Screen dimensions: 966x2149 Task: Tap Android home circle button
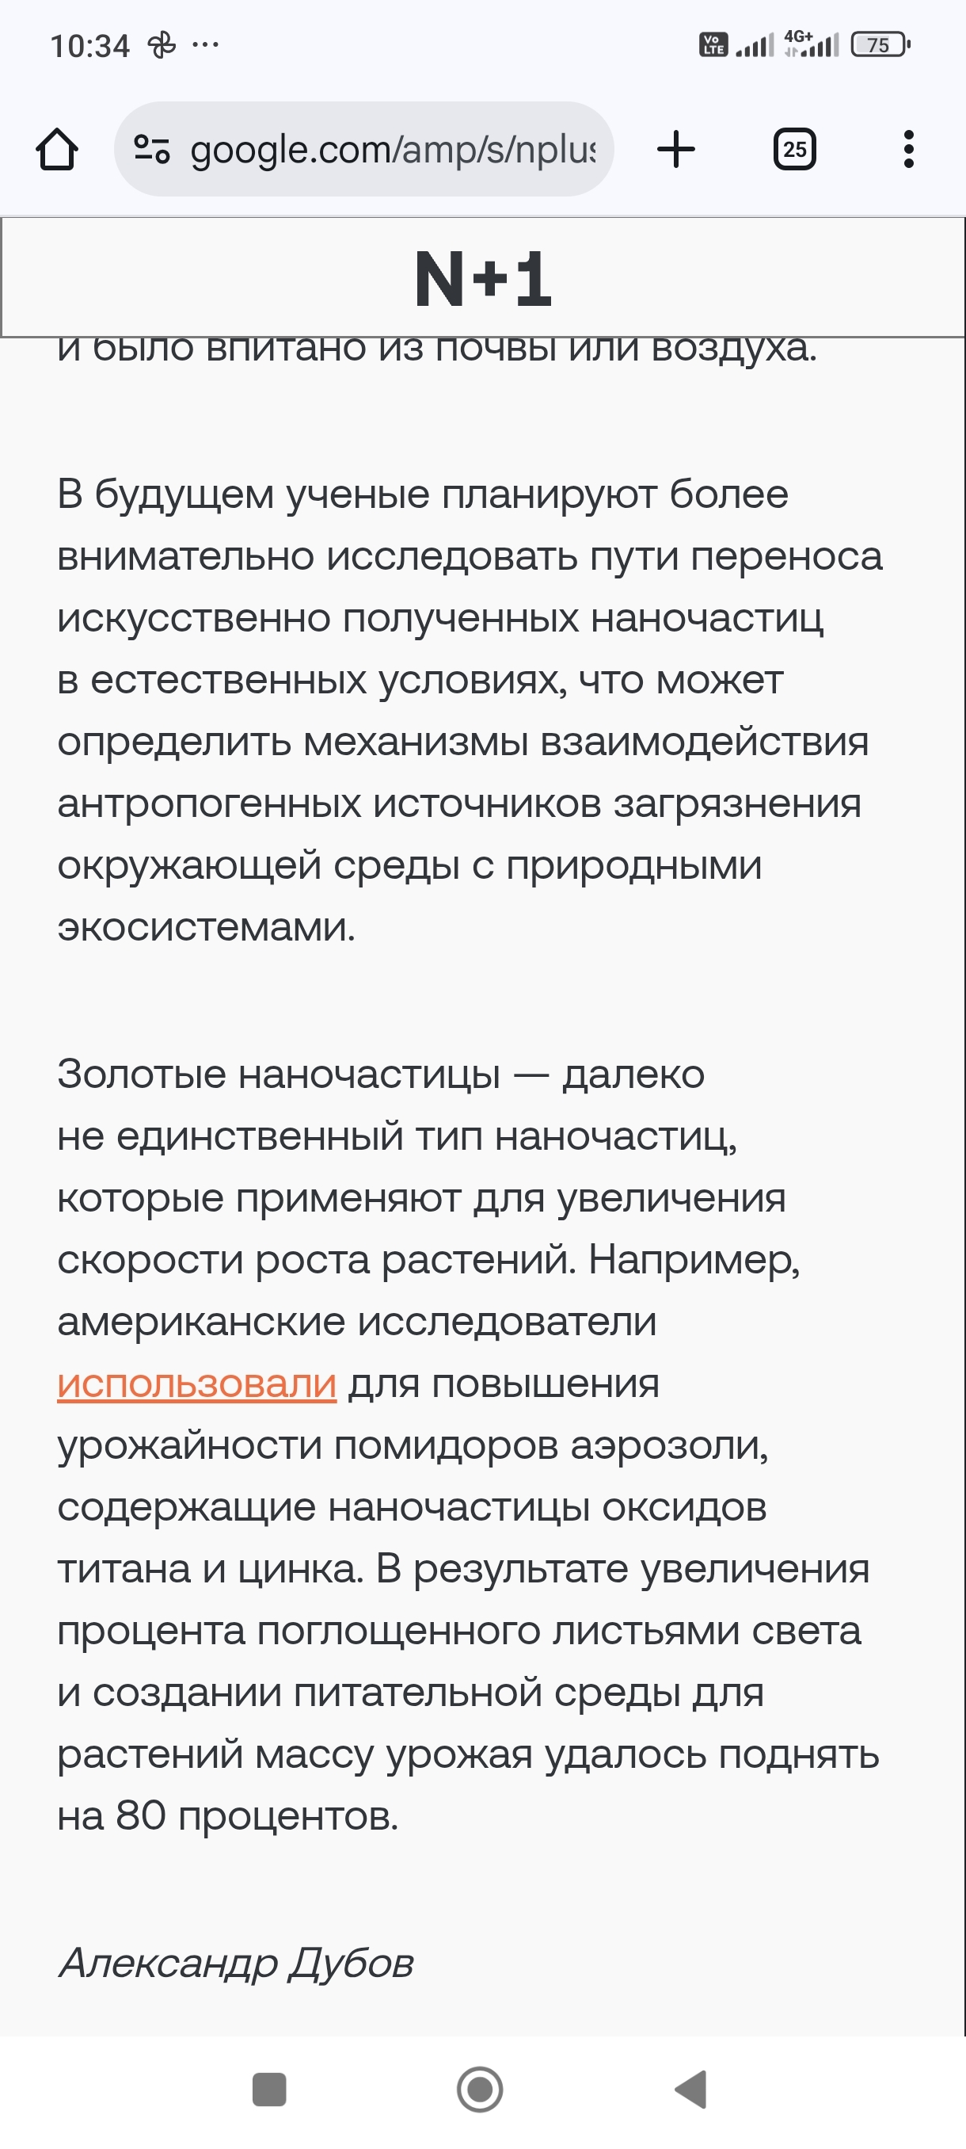480,2090
